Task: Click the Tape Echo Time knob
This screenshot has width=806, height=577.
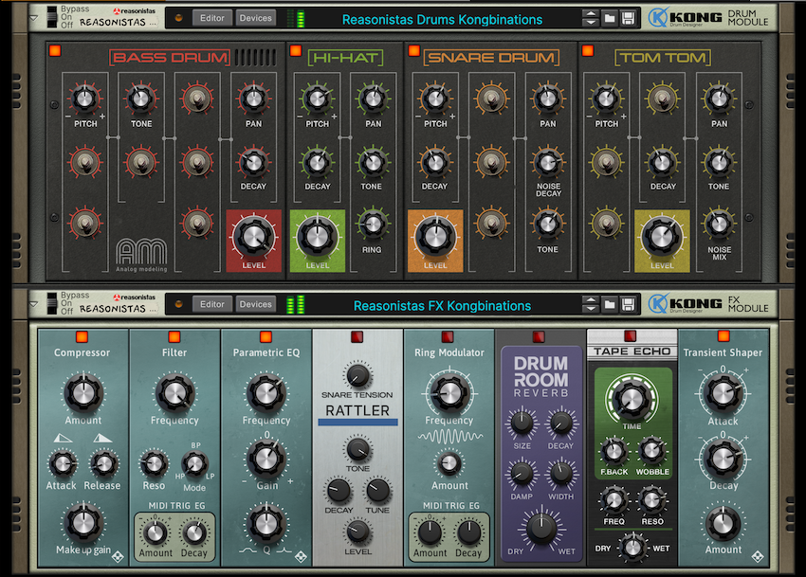Action: click(632, 399)
